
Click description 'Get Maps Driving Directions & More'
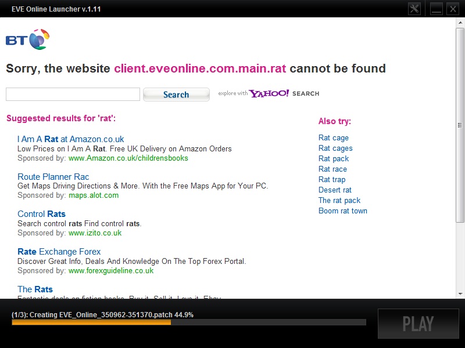point(78,186)
